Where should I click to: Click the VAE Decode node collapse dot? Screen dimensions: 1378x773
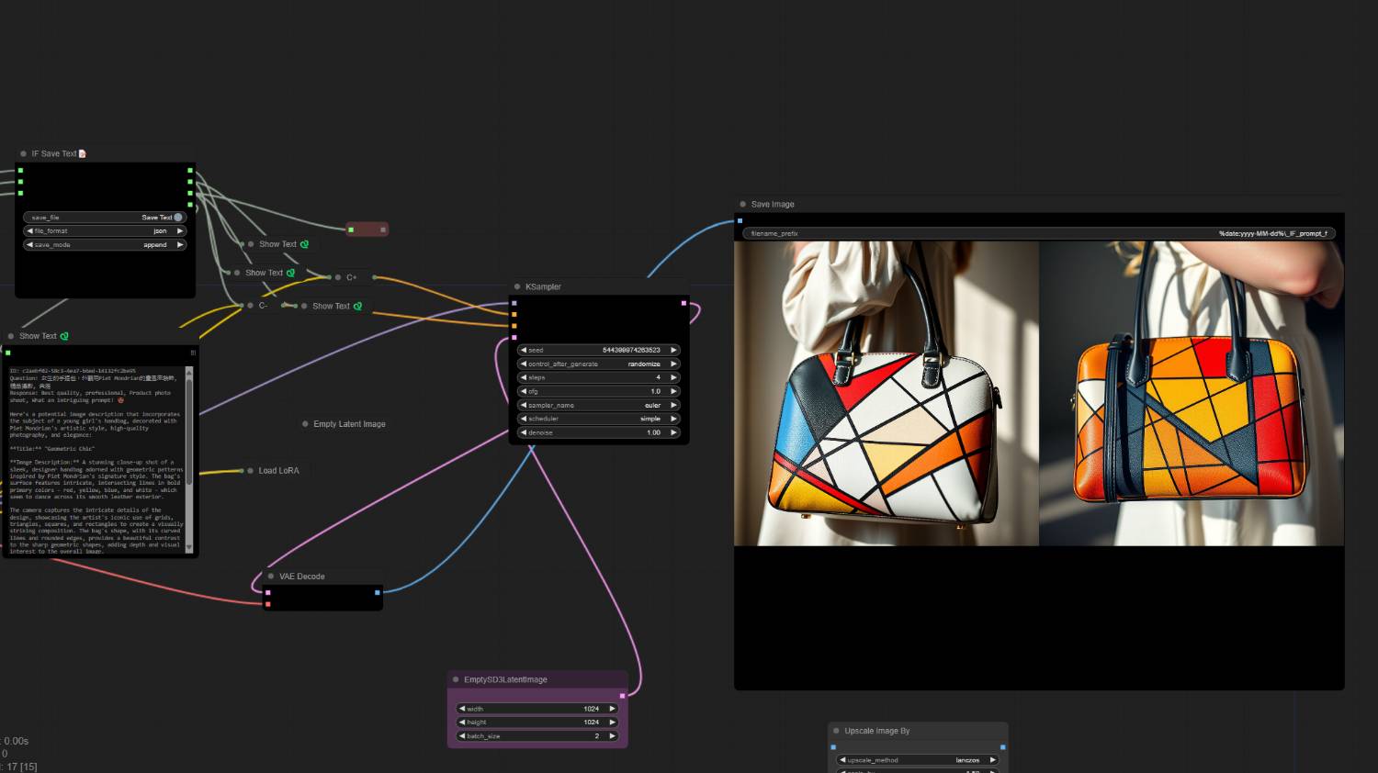(271, 577)
